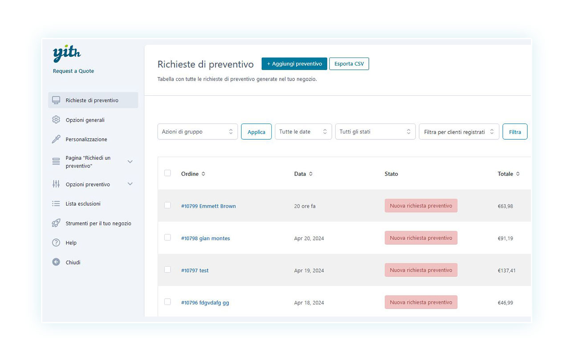Open Lista esclusioni menu item
This screenshot has height=362, width=579.
[83, 204]
